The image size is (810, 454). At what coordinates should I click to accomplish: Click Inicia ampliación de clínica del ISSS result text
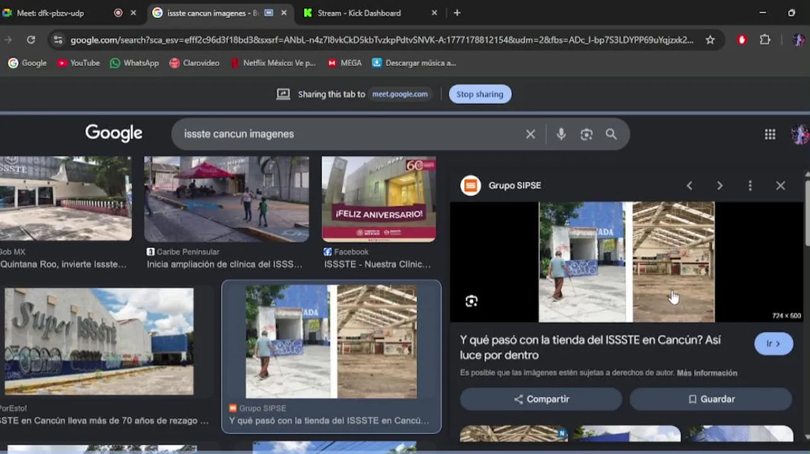[x=225, y=264]
